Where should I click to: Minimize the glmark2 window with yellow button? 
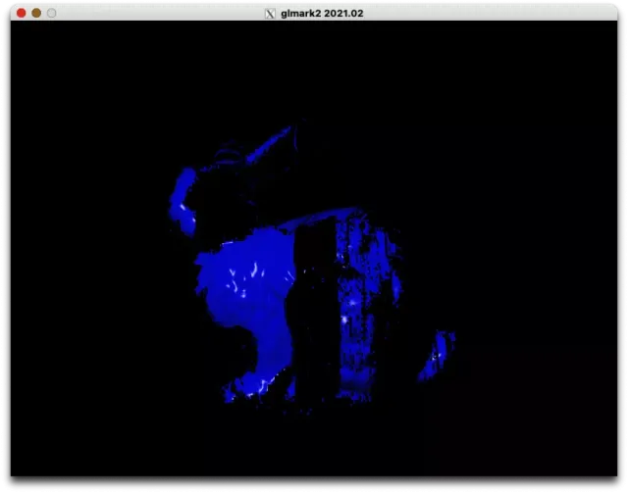pyautogui.click(x=36, y=13)
